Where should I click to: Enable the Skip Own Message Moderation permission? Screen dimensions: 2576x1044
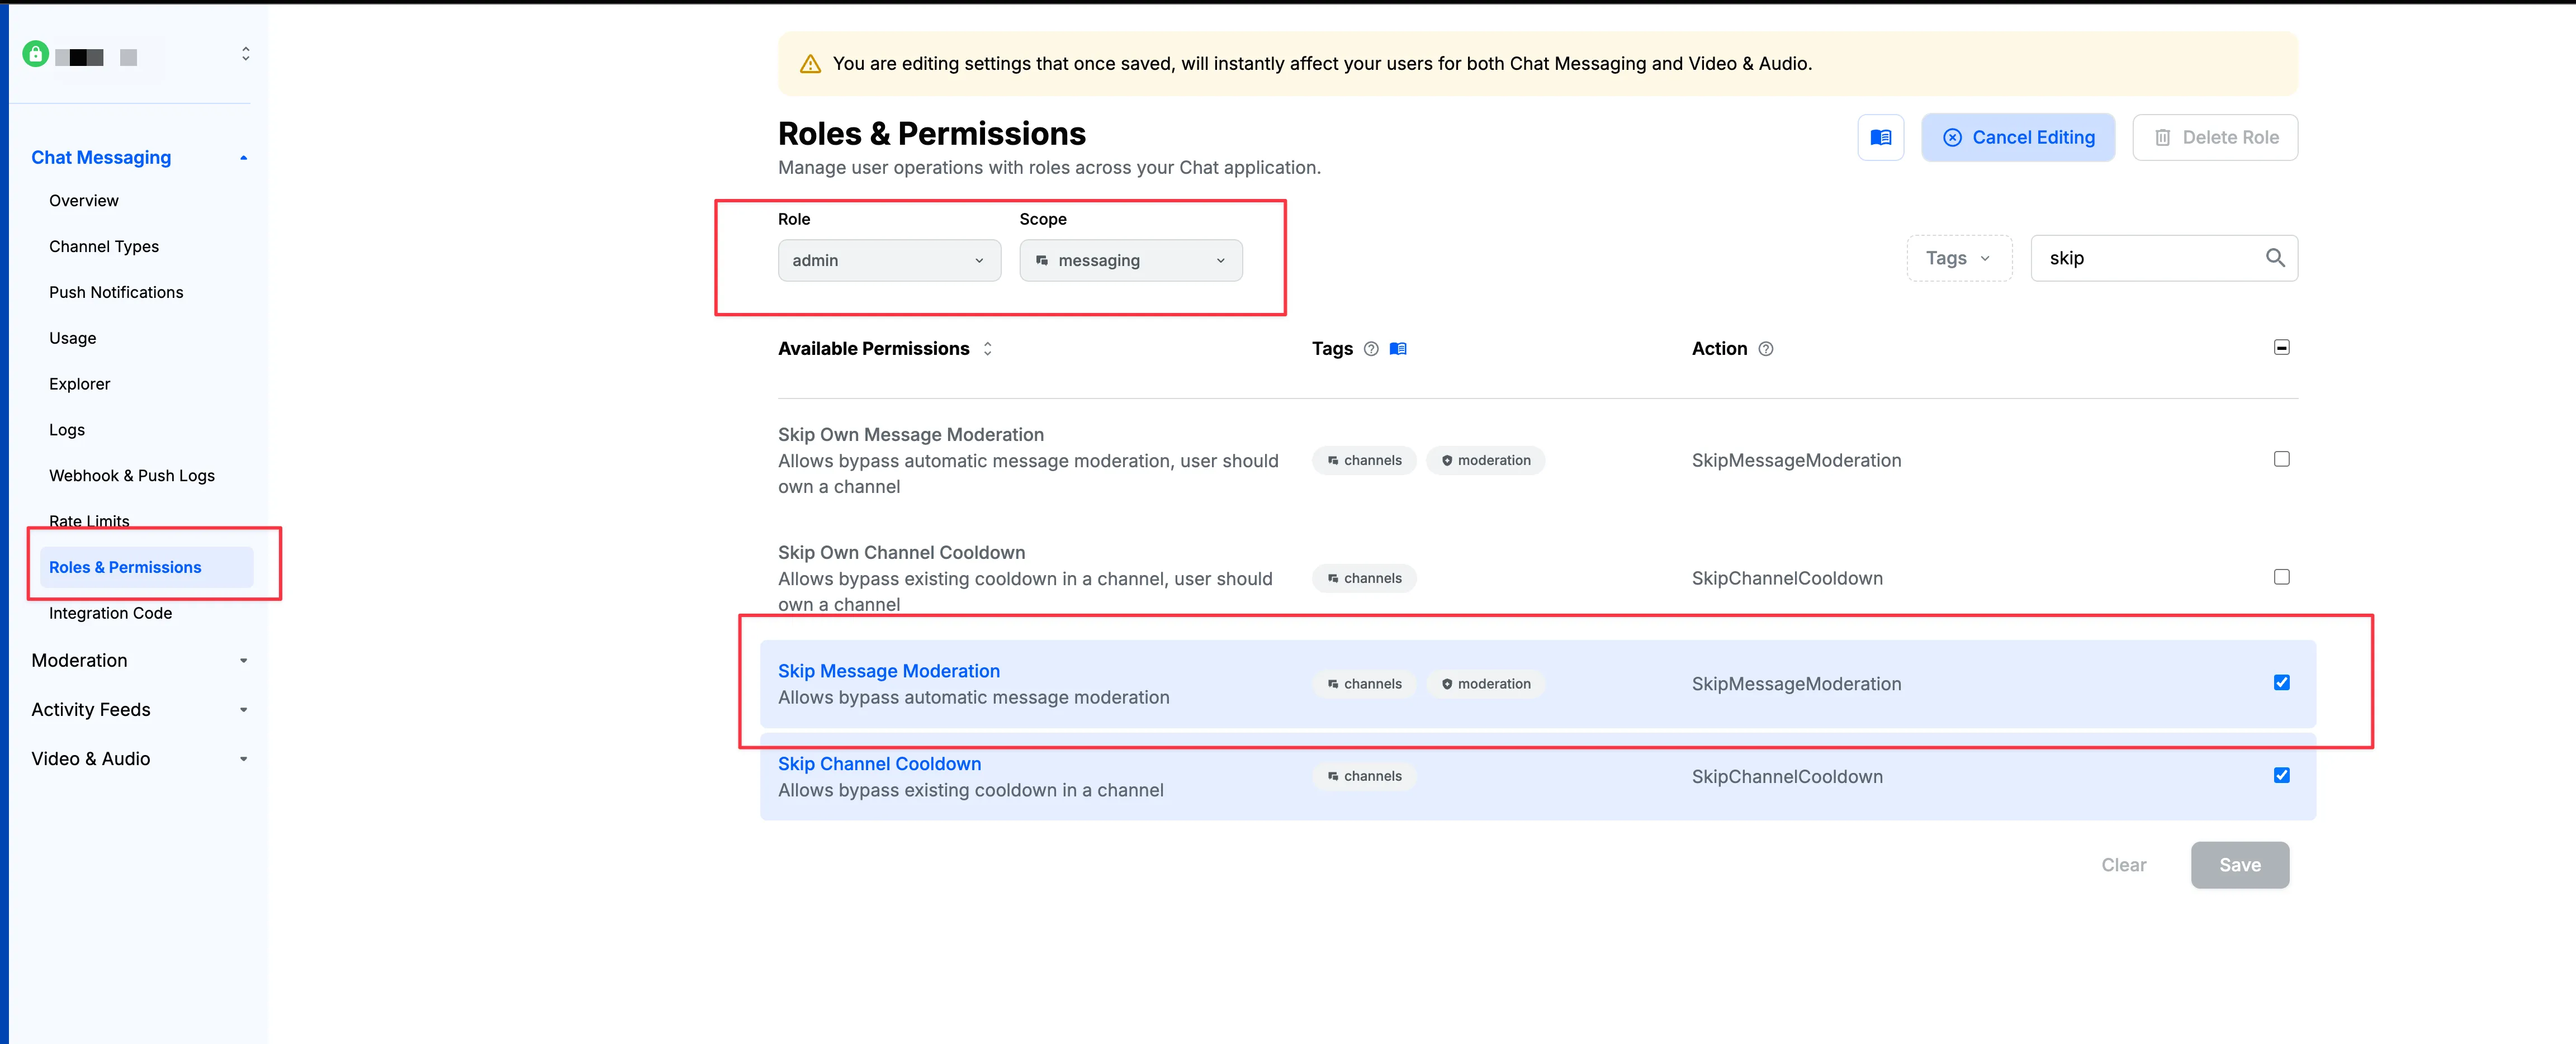point(2281,459)
